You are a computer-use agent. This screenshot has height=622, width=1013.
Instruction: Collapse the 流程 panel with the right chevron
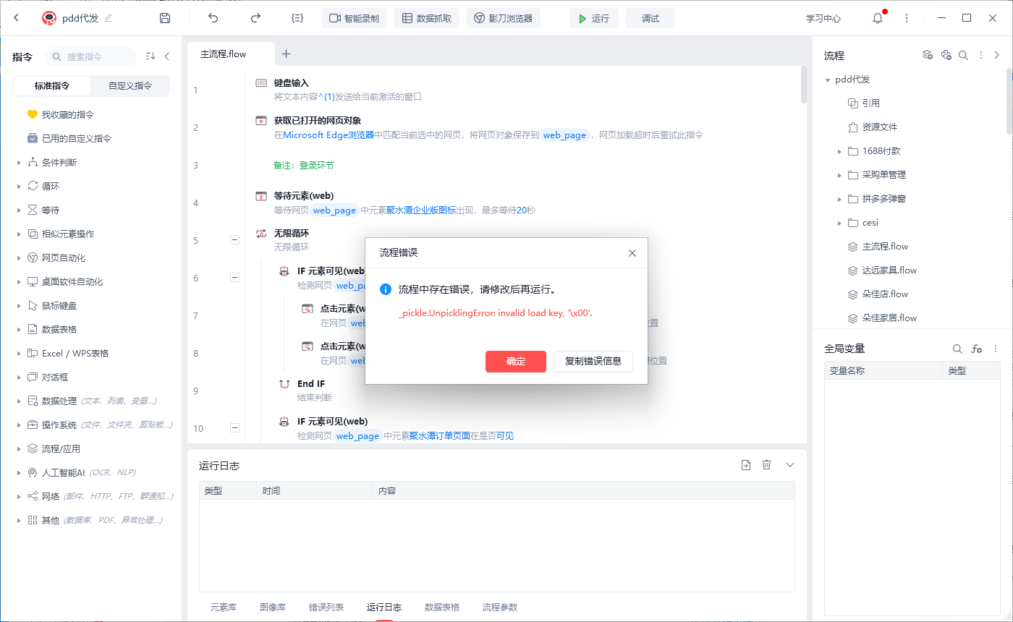(996, 55)
